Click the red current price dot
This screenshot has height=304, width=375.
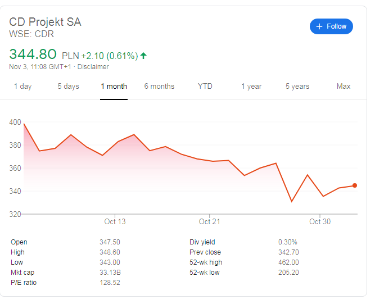tap(355, 185)
